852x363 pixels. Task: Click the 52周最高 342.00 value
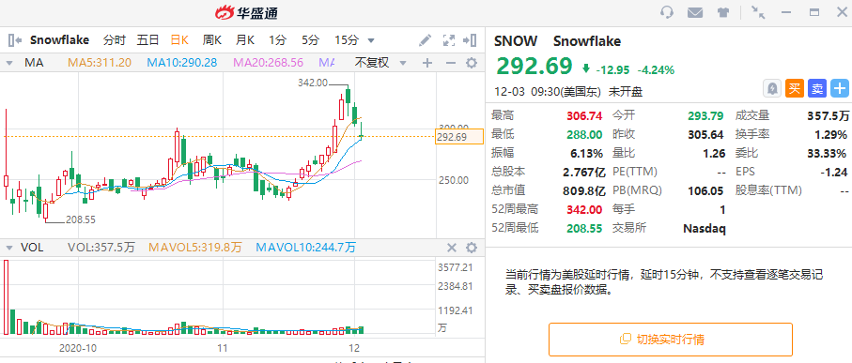[x=584, y=209]
